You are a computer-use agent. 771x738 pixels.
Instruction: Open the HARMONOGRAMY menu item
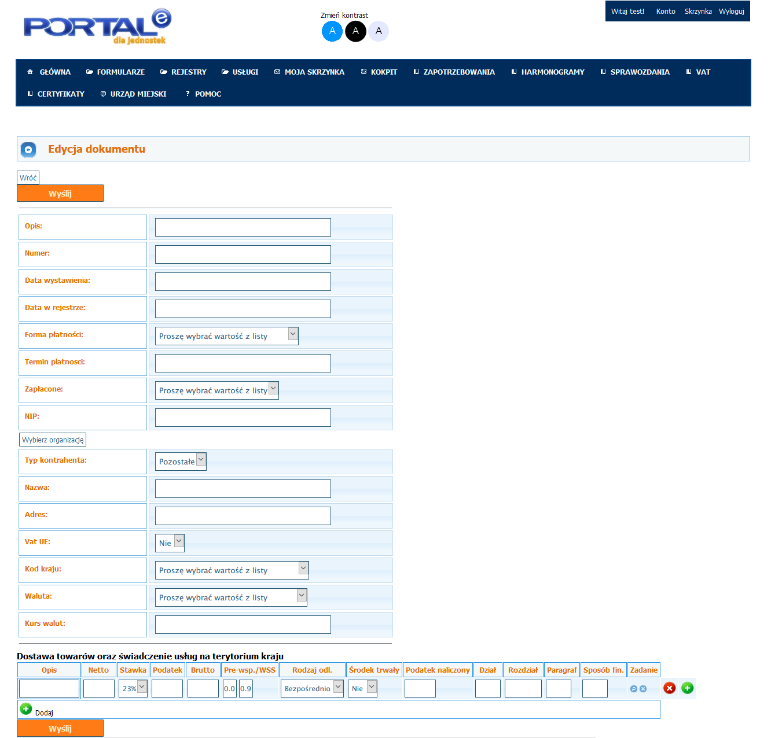(548, 72)
